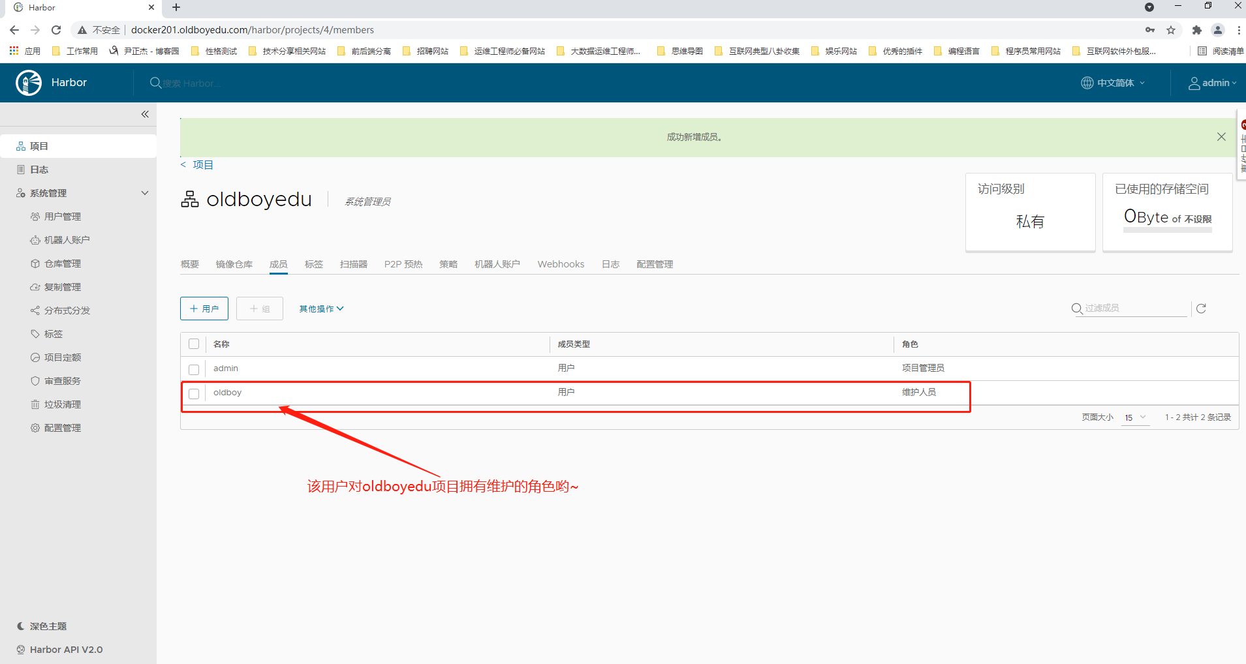Switch to the 镜像仓库 tab

234,264
